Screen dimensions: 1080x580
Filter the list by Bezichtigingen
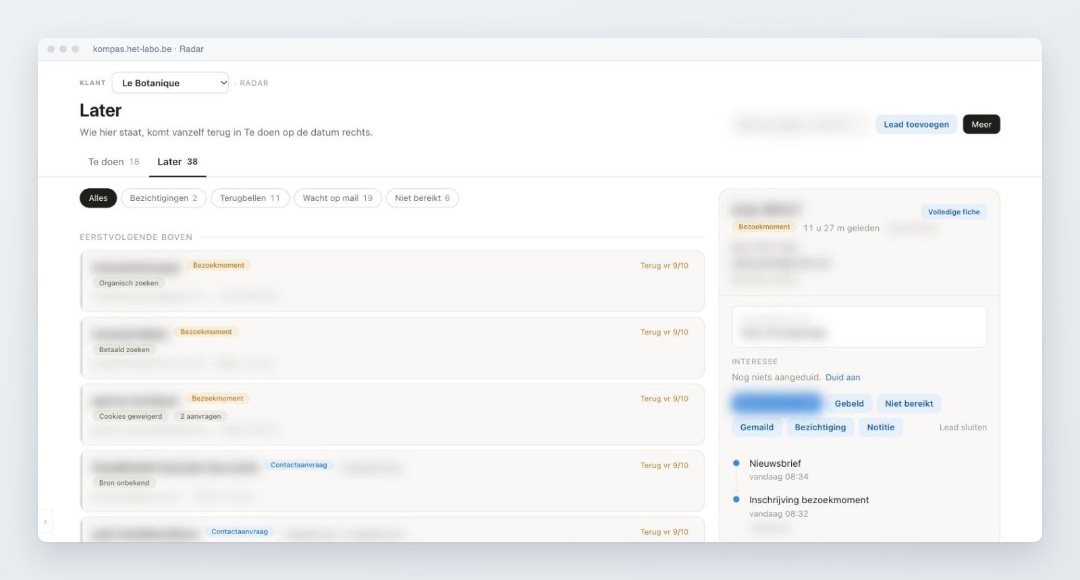click(163, 198)
